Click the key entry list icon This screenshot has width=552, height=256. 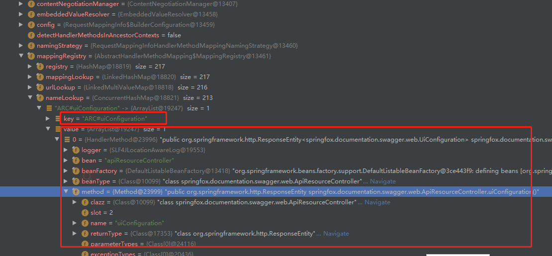(x=58, y=119)
